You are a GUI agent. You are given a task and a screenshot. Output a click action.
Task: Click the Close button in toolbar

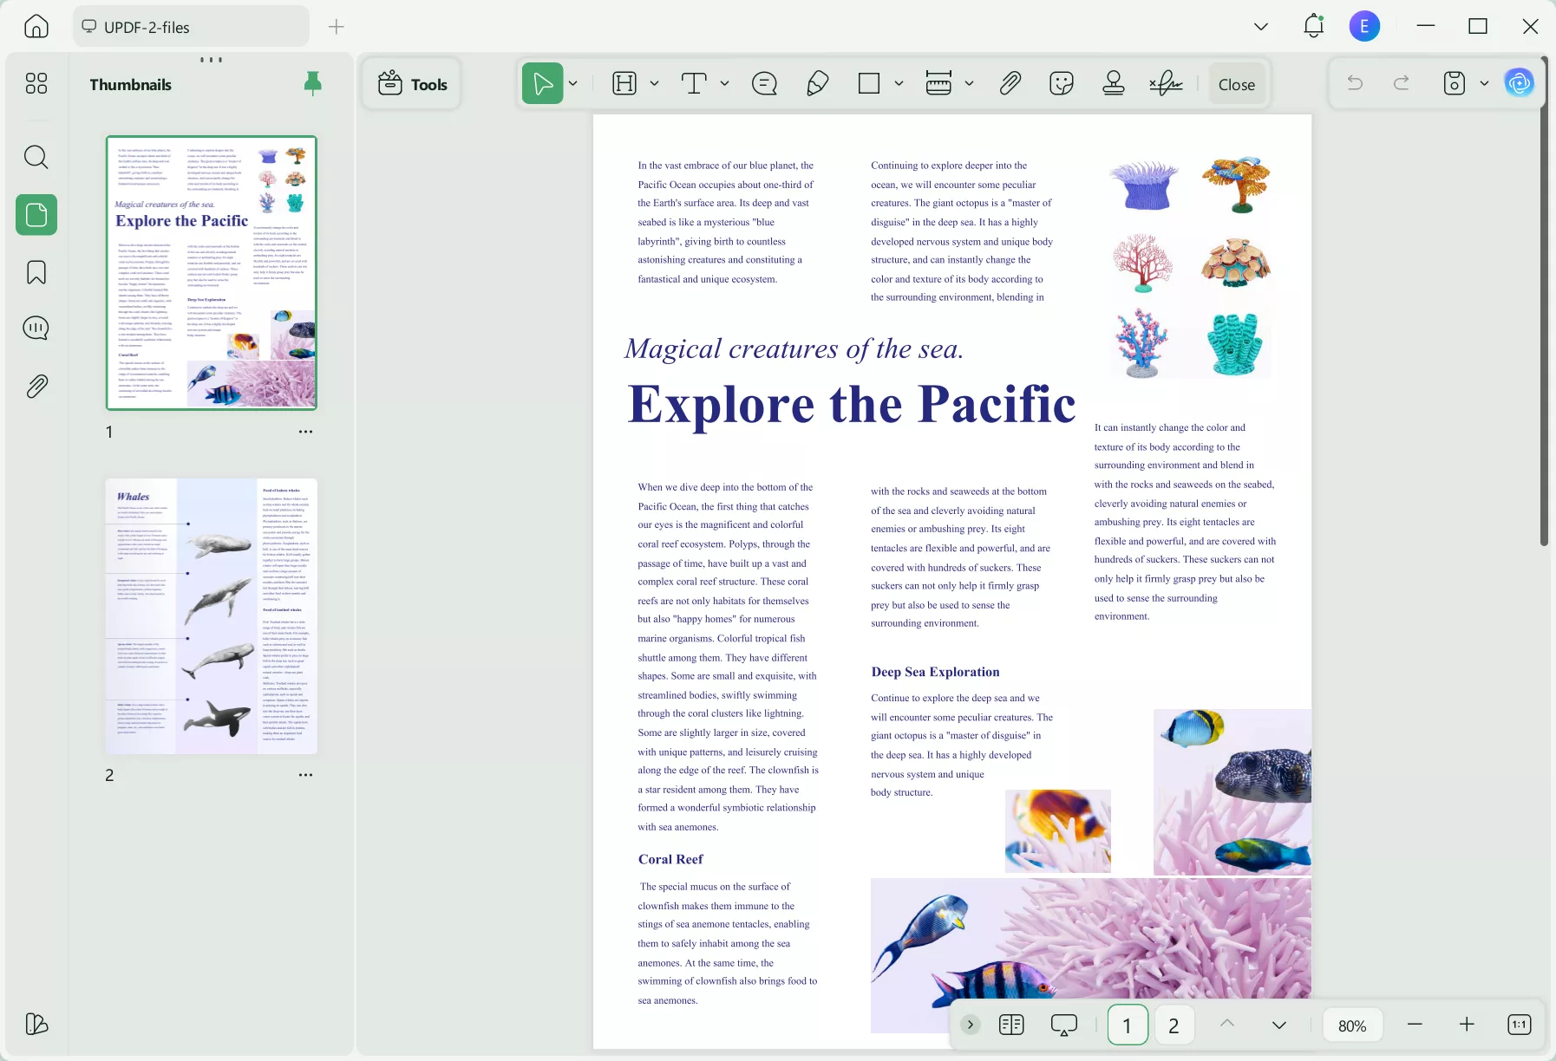click(x=1236, y=84)
